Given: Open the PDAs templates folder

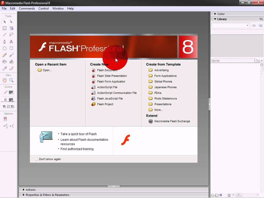Looking at the screenshot, I should pyautogui.click(x=155, y=93).
